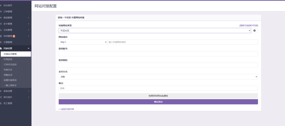Open the http:// protocol dropdown

pyautogui.click(x=83, y=42)
